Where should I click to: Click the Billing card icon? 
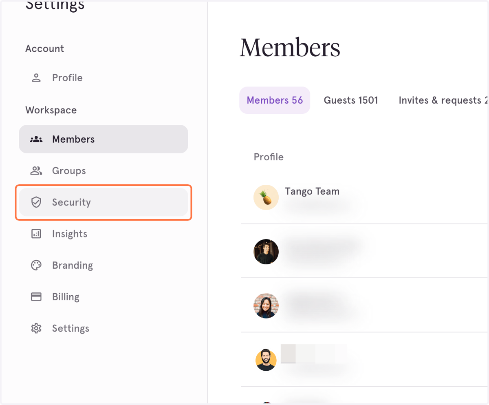36,297
